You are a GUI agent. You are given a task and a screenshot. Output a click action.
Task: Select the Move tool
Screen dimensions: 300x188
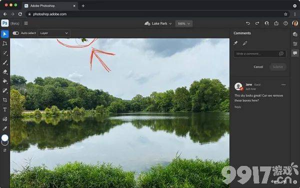click(x=5, y=34)
